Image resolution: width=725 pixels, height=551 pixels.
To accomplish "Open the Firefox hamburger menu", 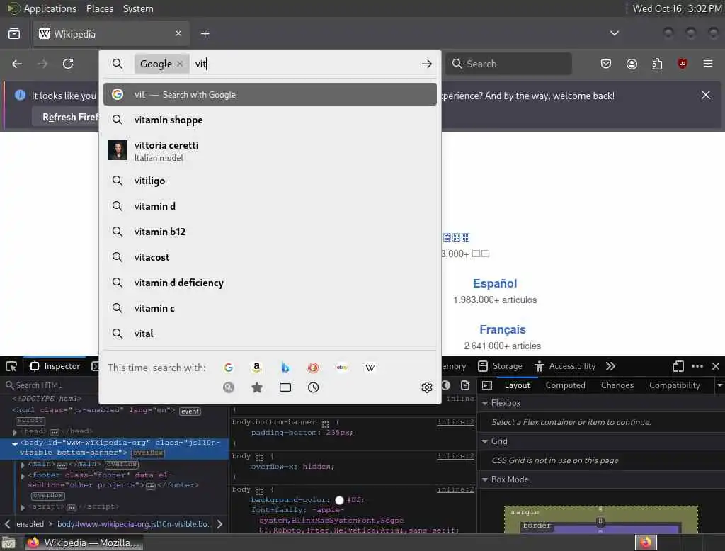I will 708,64.
